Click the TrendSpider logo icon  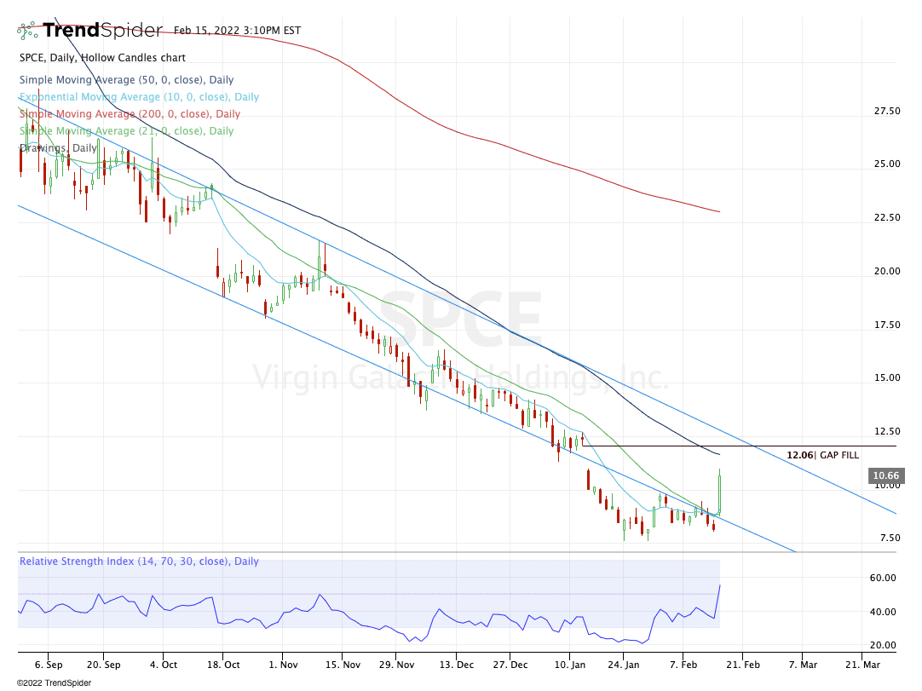27,31
